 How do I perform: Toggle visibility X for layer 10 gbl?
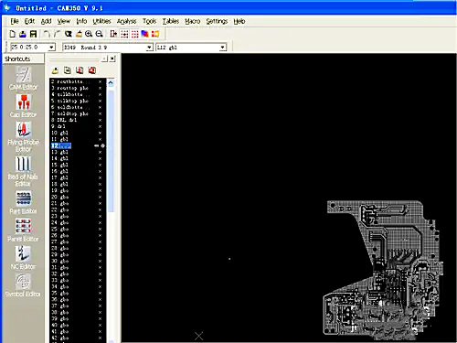(100, 133)
